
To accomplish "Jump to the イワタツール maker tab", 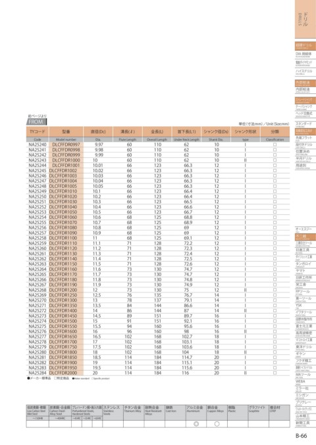I will 305,313.
